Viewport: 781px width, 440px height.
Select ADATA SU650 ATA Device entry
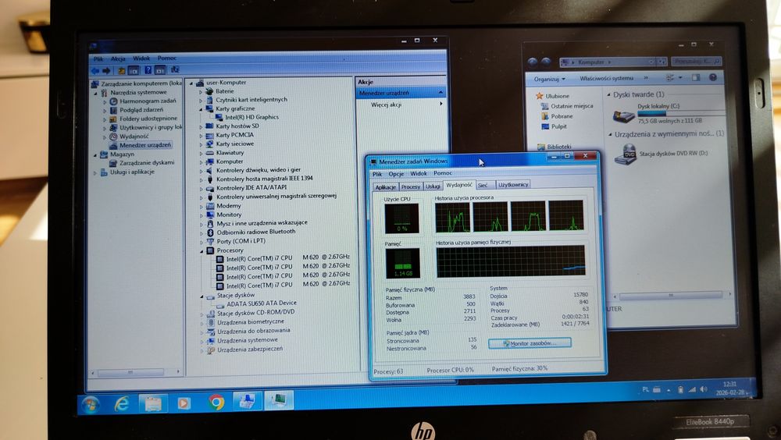click(262, 303)
